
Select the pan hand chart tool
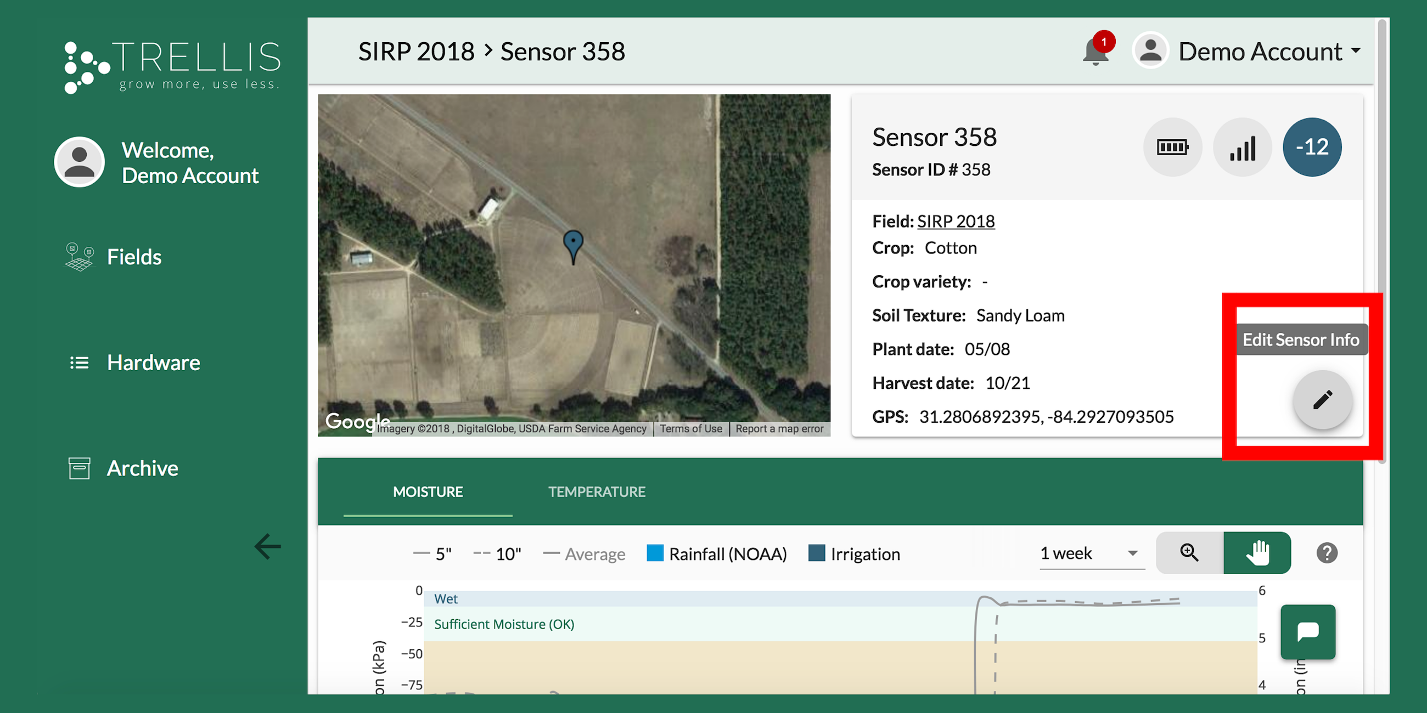pyautogui.click(x=1257, y=552)
